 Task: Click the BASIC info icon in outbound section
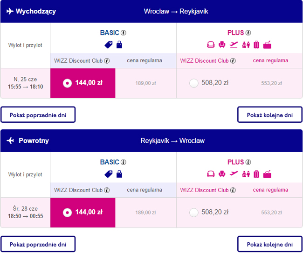click(124, 33)
